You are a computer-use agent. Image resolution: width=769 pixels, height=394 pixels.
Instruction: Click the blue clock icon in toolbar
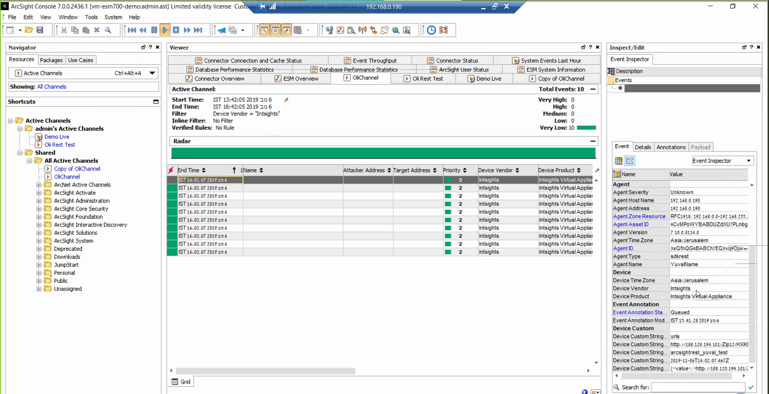tap(431, 30)
